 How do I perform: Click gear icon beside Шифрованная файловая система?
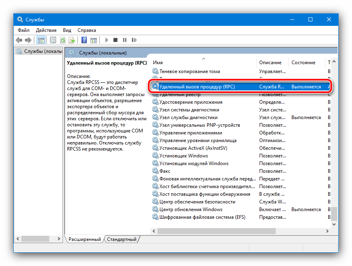point(155,217)
